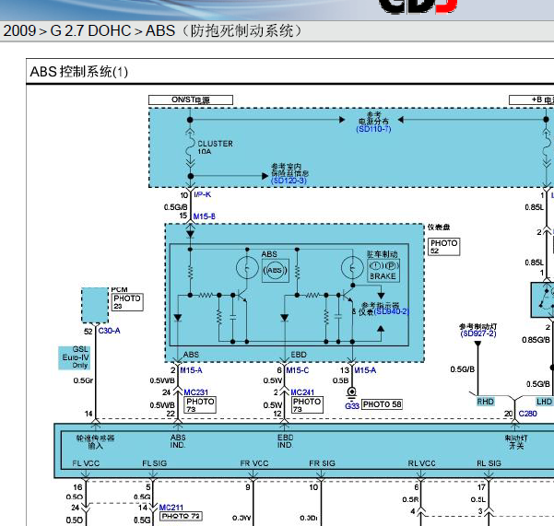Open PHOTO 23 next to the PCM
Viewport: 554px width, 526px height.
click(127, 302)
